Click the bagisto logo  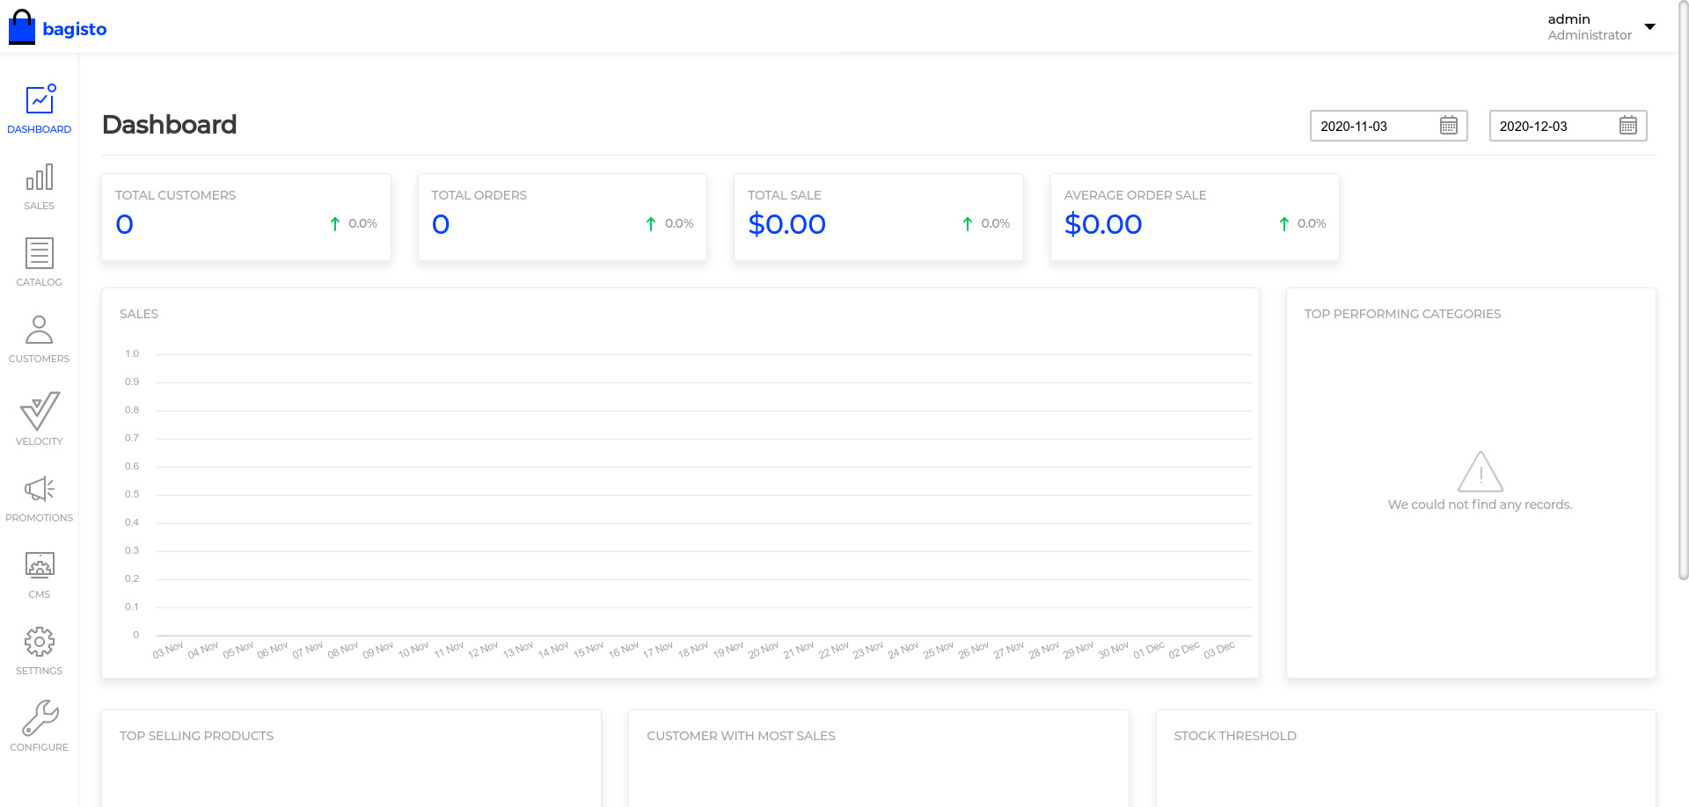point(58,28)
